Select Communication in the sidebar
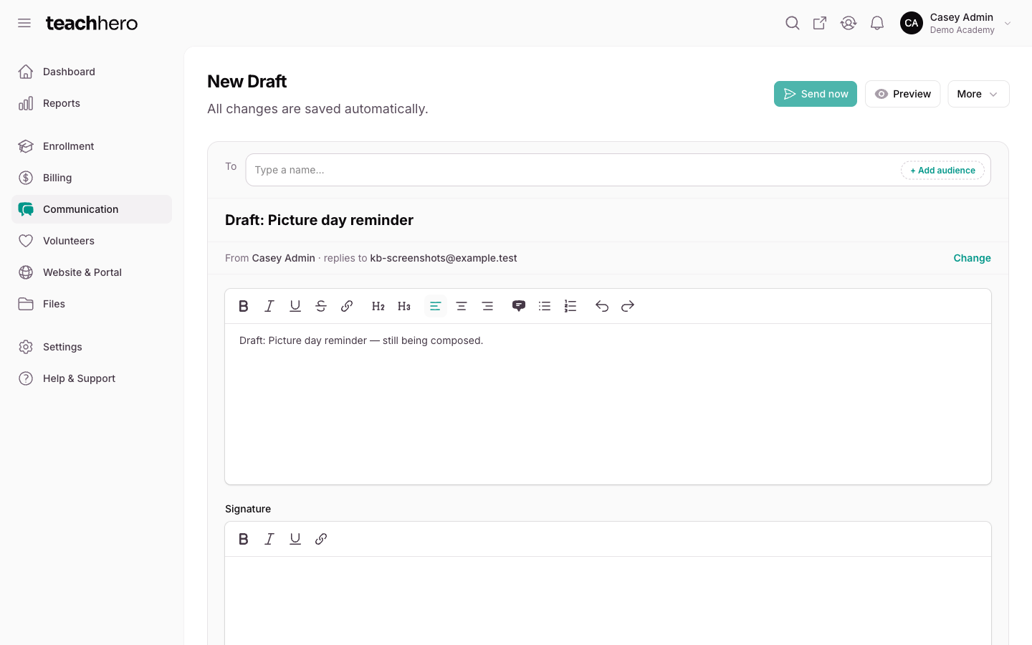This screenshot has height=645, width=1032. (x=92, y=209)
